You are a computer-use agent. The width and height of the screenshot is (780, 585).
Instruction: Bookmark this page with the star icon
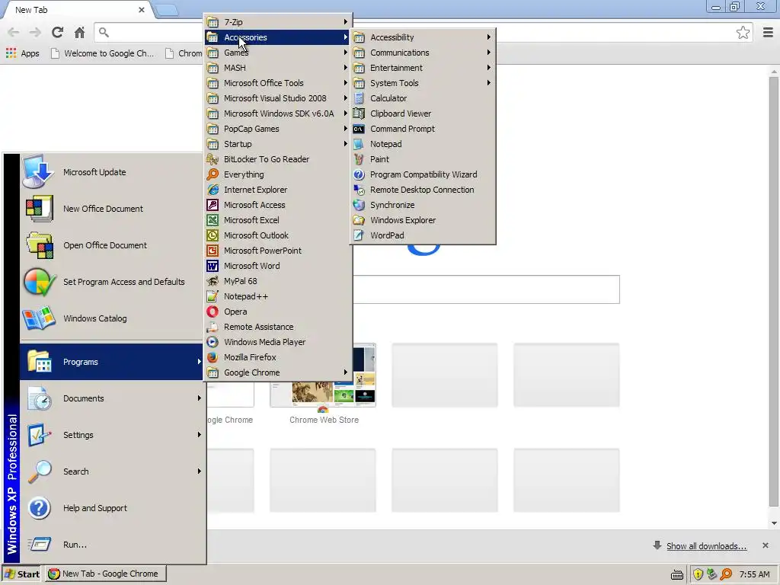tap(743, 32)
